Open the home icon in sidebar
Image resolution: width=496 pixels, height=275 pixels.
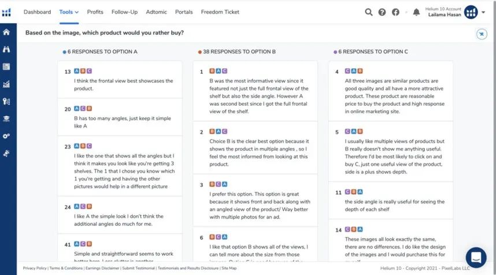point(6,32)
